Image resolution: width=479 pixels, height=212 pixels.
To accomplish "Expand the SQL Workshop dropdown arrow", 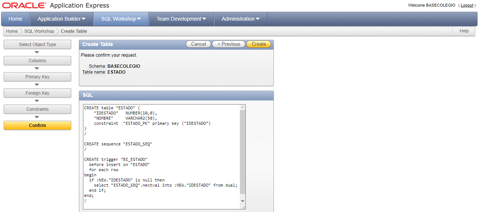I will pyautogui.click(x=139, y=19).
